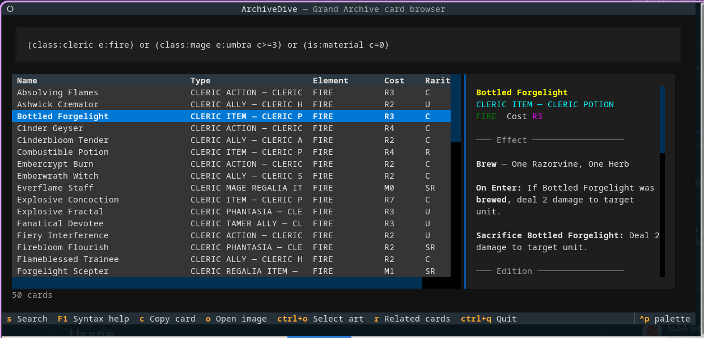Click the Bottled Forgelight title in detail panel
704x338 pixels.
pyautogui.click(x=522, y=92)
